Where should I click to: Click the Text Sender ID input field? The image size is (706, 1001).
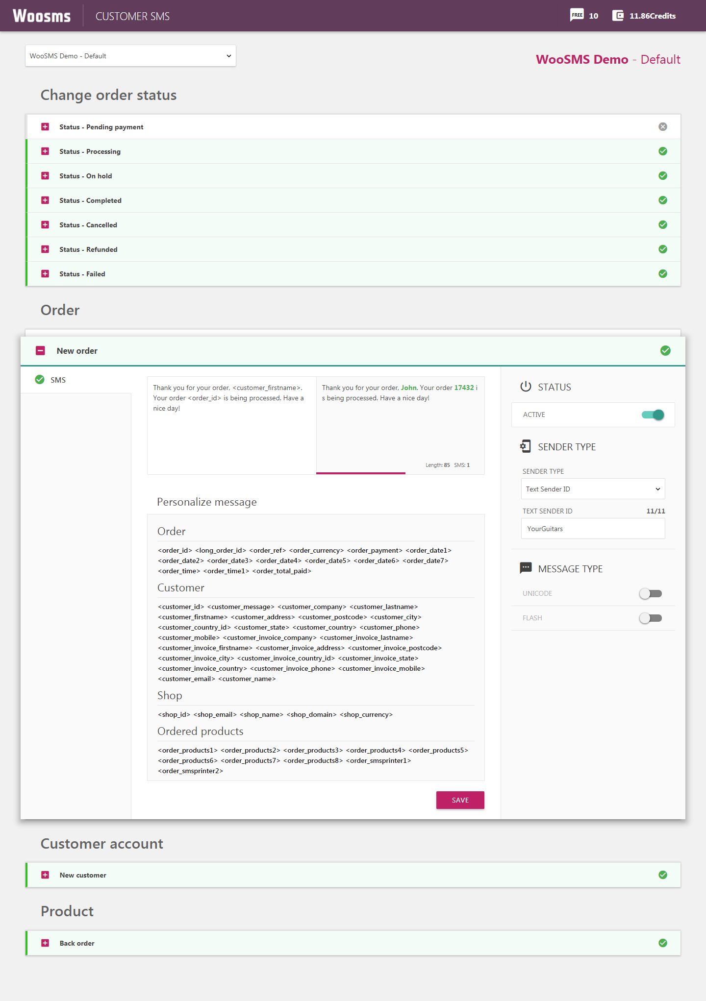pyautogui.click(x=593, y=529)
